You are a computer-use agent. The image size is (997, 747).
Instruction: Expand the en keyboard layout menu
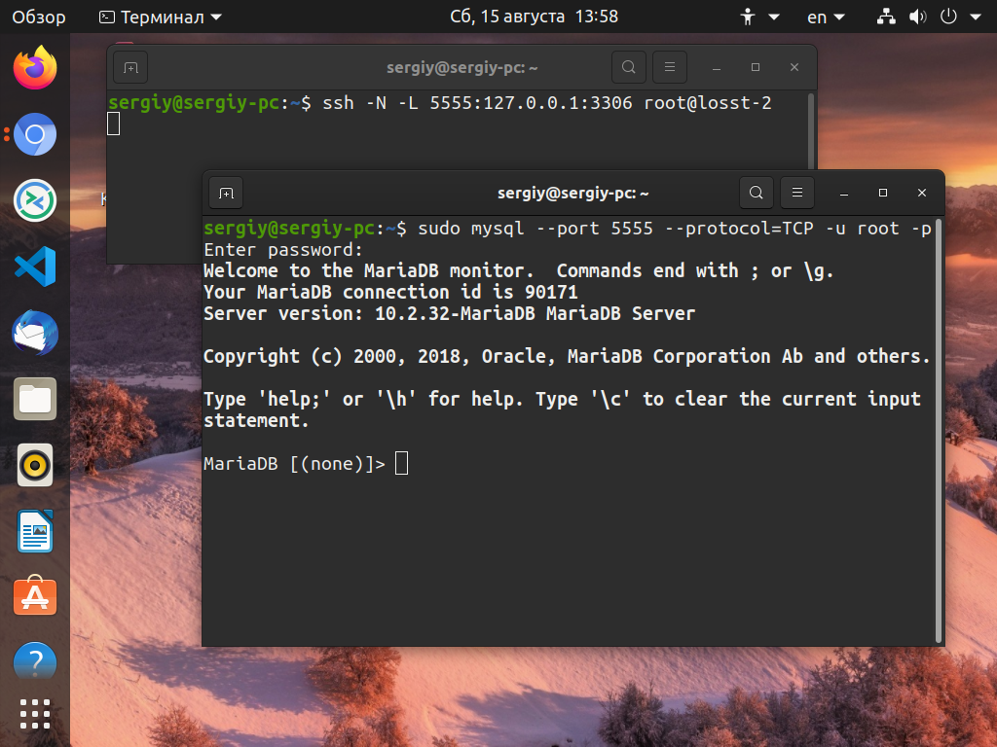(826, 18)
